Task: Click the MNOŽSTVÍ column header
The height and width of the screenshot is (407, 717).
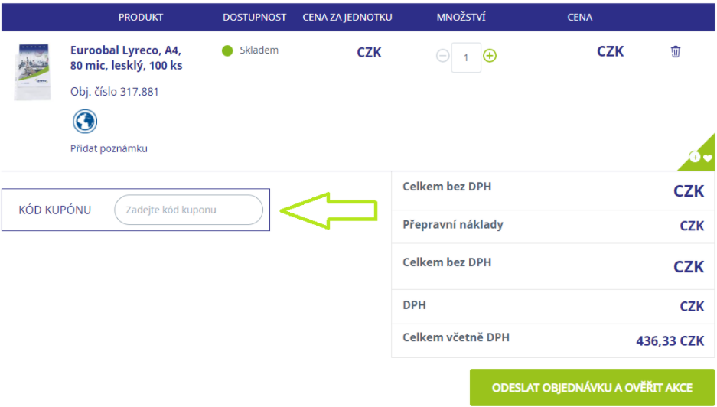Action: 461,18
